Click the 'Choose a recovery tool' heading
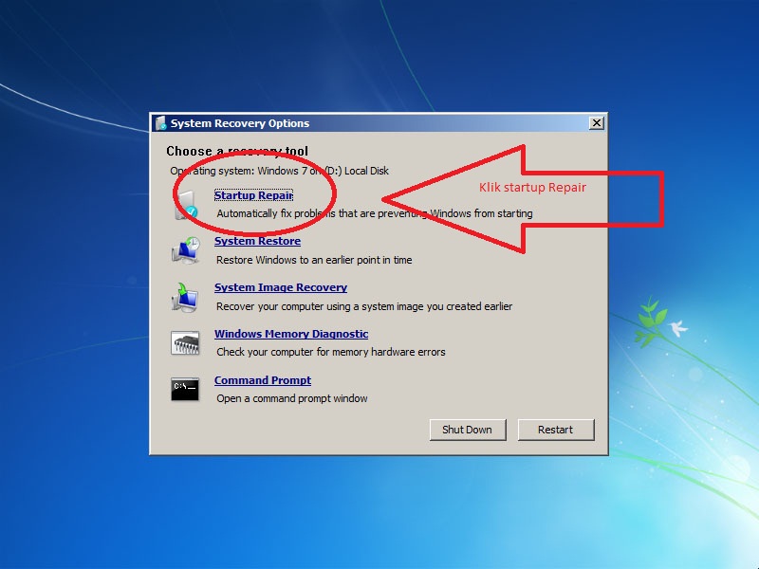Image resolution: width=759 pixels, height=569 pixels. click(x=237, y=151)
